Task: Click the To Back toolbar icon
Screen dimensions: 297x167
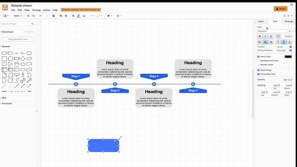Action: [66, 16]
